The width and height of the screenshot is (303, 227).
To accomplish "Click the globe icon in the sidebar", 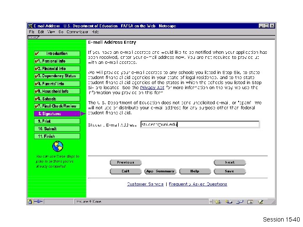I will pyautogui.click(x=58, y=146).
